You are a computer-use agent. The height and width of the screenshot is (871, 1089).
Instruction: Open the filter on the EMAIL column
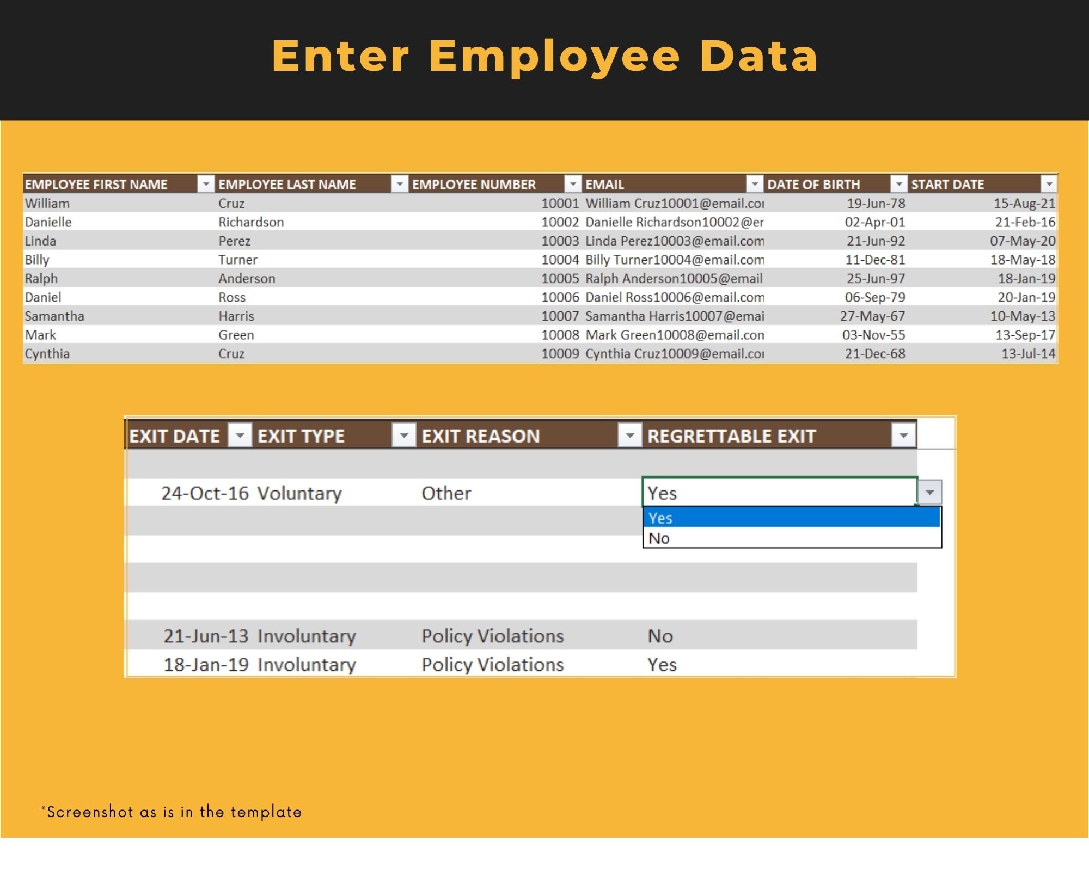coord(755,184)
